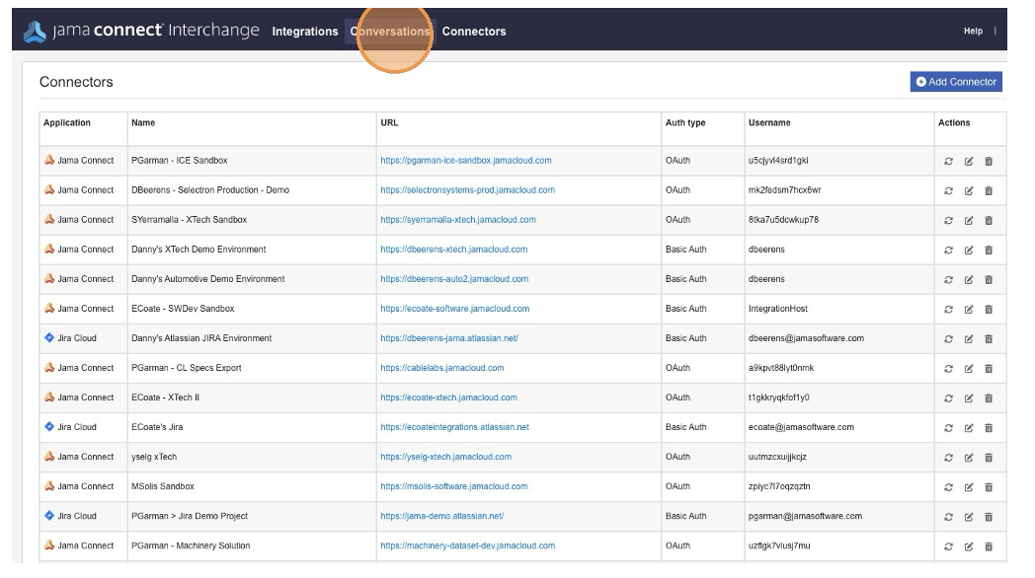The image size is (1035, 578).
Task: Switch to the Conversations tab
Action: click(x=390, y=31)
